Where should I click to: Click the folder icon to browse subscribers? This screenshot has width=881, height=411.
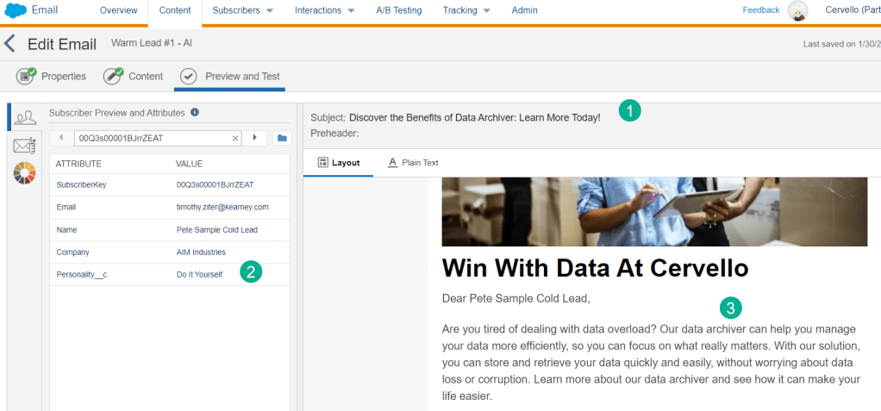(x=281, y=138)
